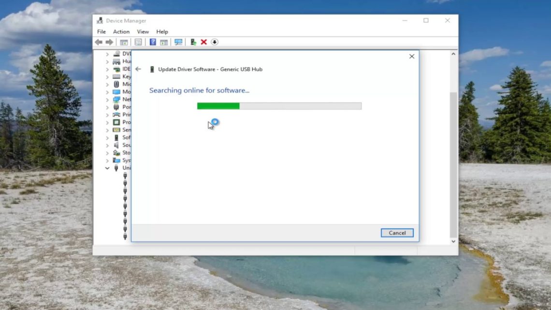Click the red X Uninstall device icon
This screenshot has height=310, width=551.
coord(204,42)
